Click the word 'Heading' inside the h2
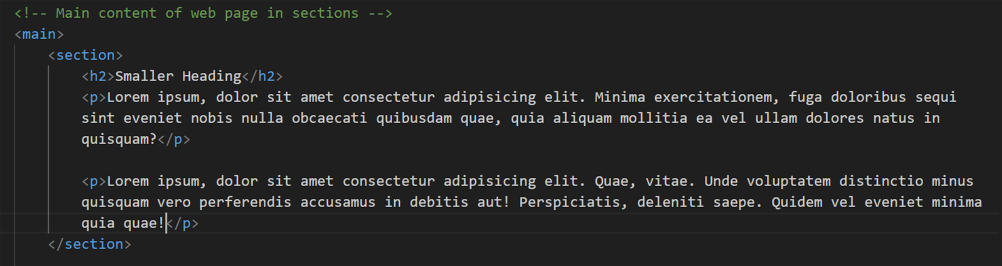This screenshot has width=1002, height=266. click(211, 76)
